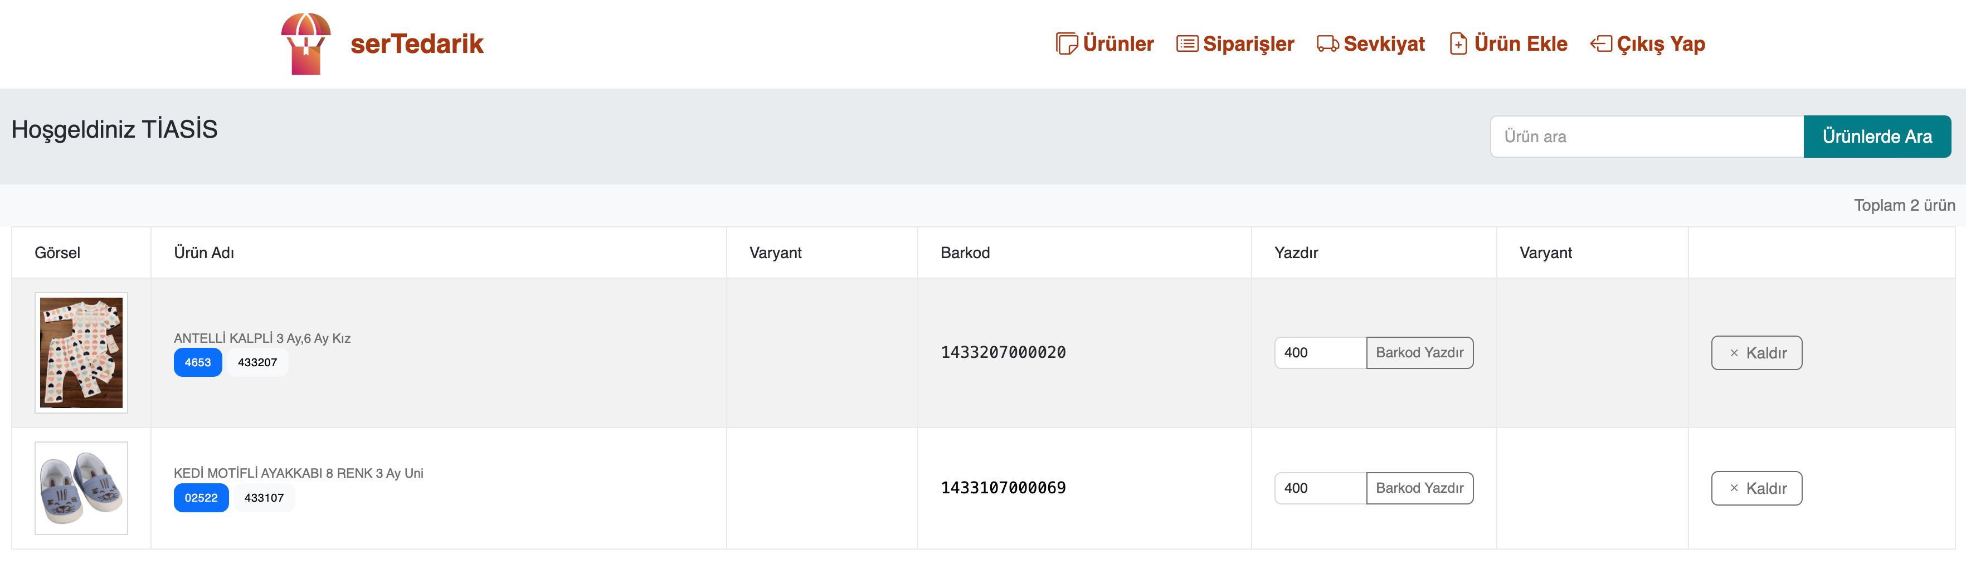Open the cat shoes product thumbnail
Viewport: 1966px width, 563px height.
click(81, 488)
